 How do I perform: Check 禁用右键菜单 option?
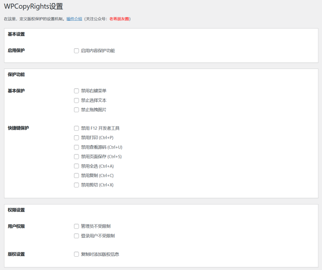pyautogui.click(x=76, y=91)
